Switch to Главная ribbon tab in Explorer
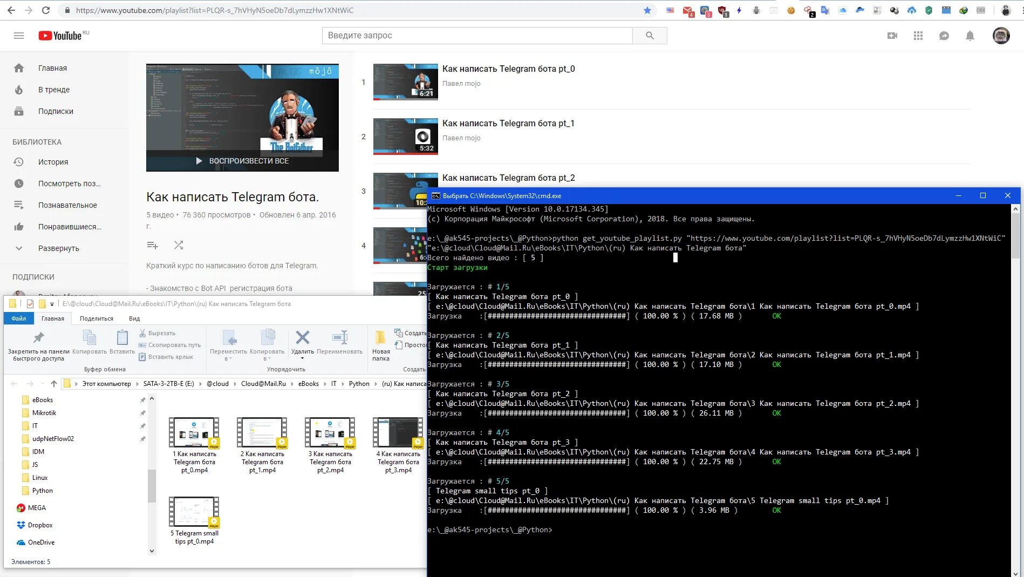 [x=53, y=318]
